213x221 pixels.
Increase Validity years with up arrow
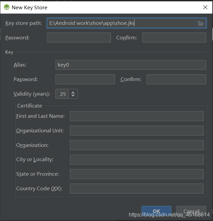pyautogui.click(x=73, y=92)
